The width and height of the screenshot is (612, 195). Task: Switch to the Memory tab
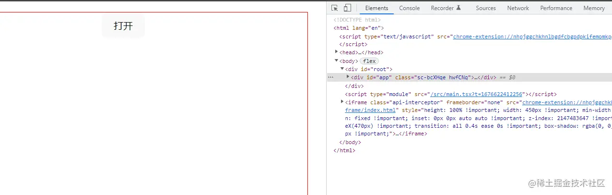[594, 8]
